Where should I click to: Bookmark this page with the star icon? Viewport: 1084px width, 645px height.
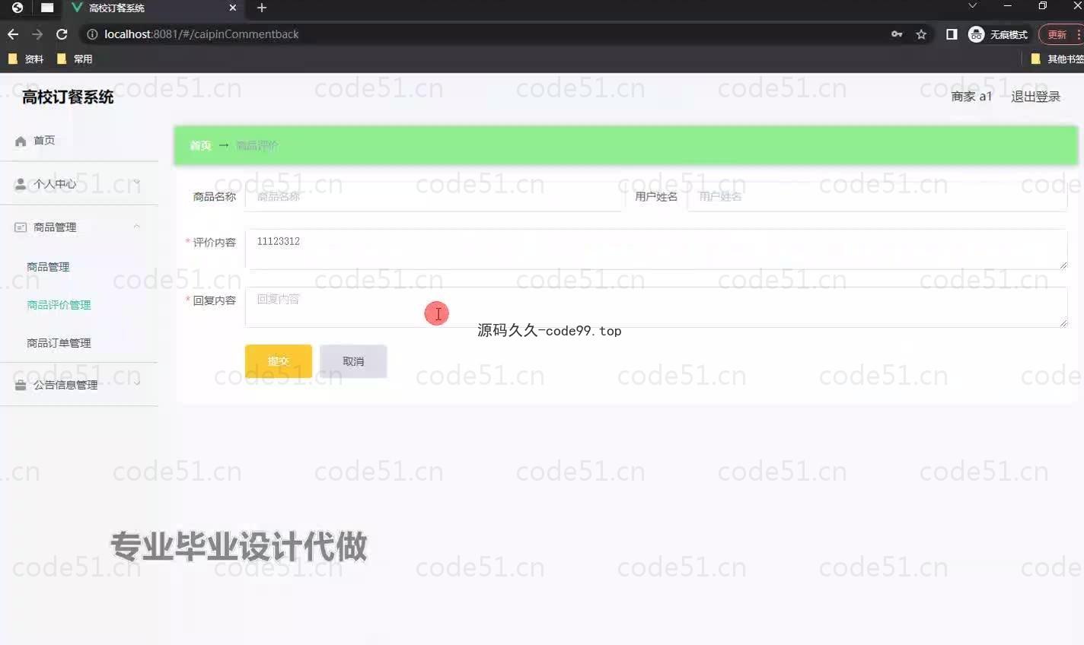921,34
